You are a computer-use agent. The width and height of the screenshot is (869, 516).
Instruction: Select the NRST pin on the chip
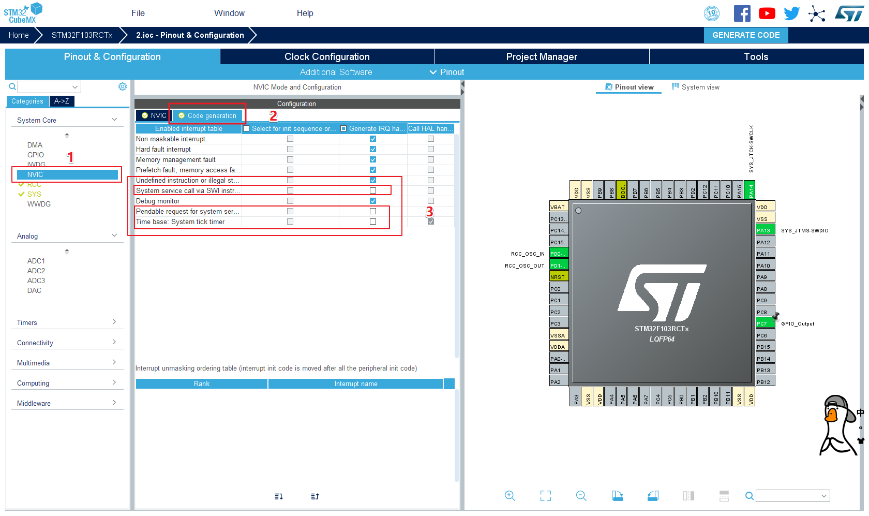[559, 277]
